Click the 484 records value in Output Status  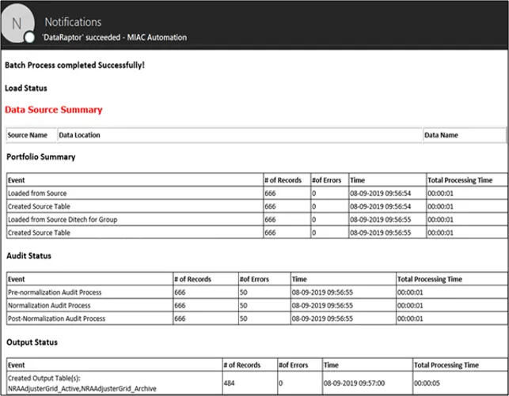(231, 383)
